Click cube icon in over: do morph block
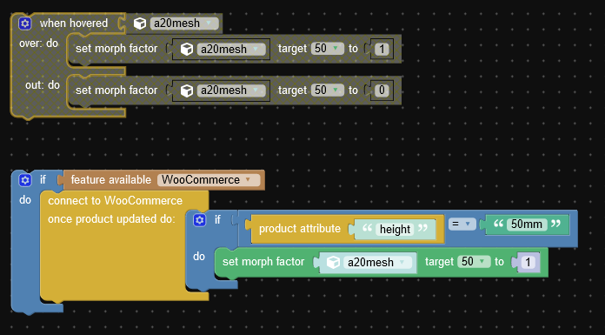The image size is (605, 335). [187, 49]
